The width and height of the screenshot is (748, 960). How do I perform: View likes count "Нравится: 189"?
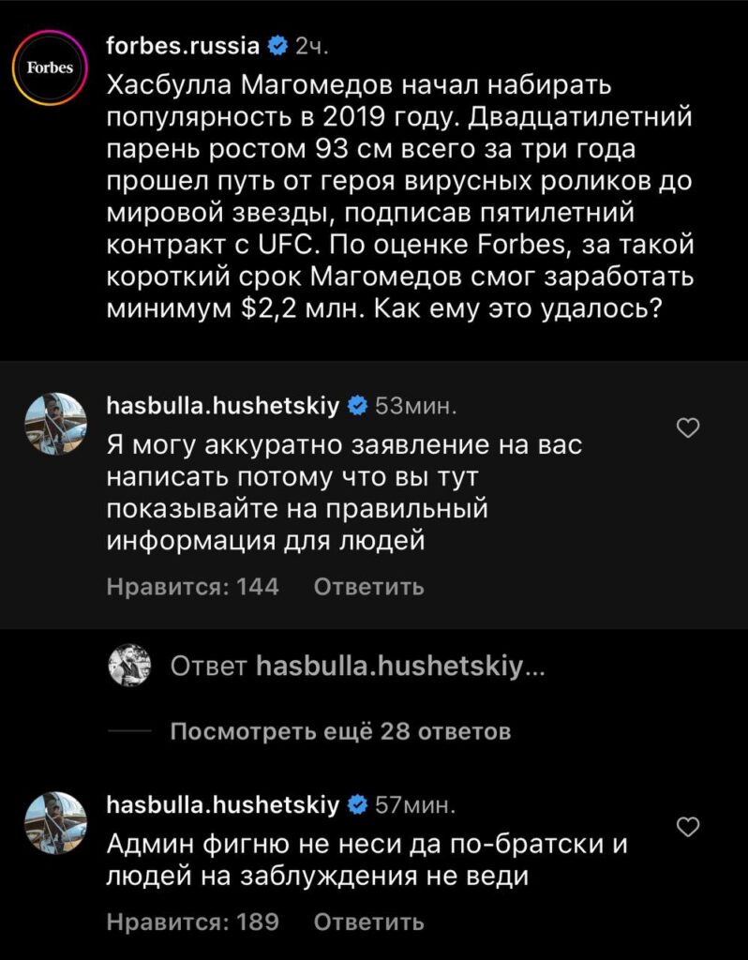[x=193, y=922]
